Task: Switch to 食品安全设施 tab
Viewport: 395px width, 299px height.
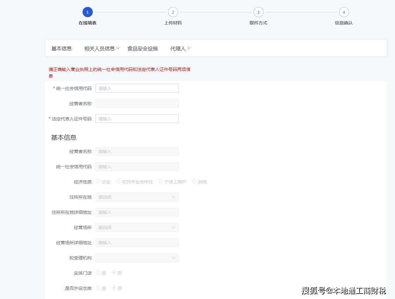Action: 142,48
